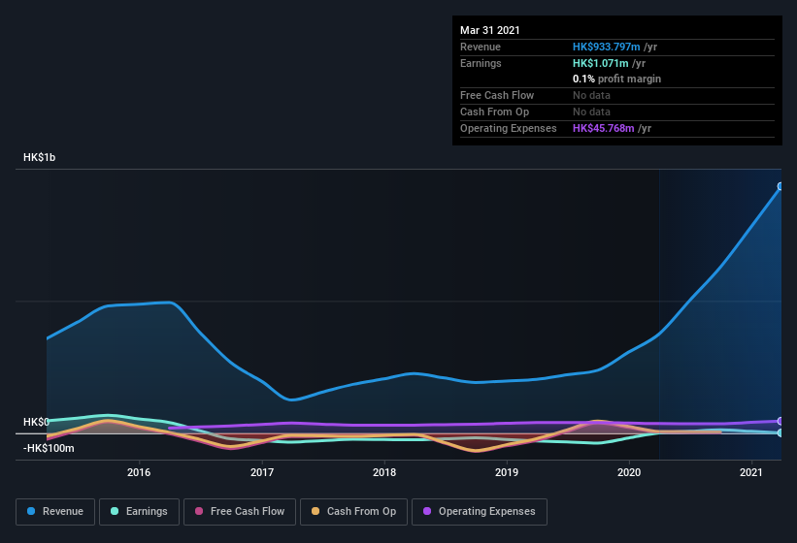The height and width of the screenshot is (543, 797).
Task: Click the Earnings label in the tooltip
Action: [481, 63]
